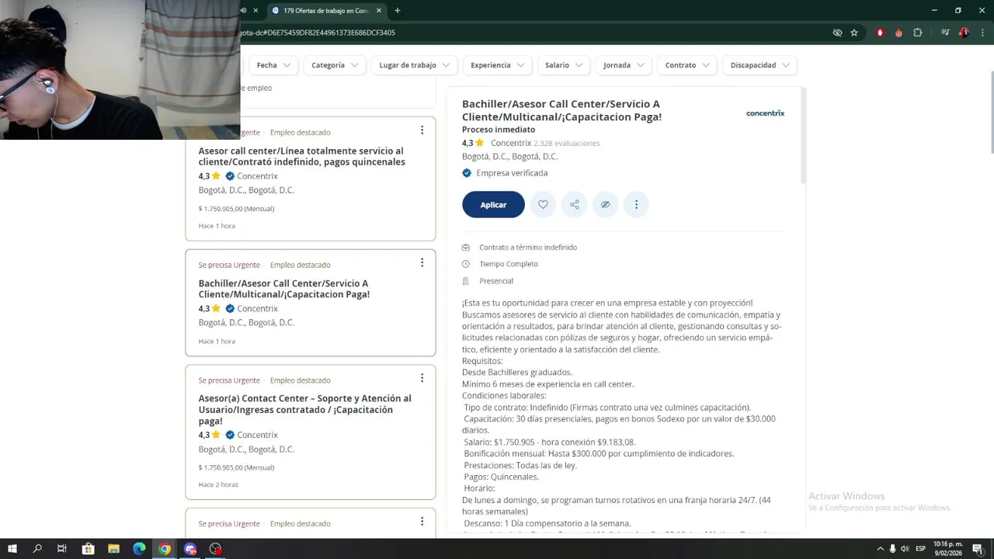Click Concentrix company name in job detail
Screen dimensions: 994x559
[511, 143]
